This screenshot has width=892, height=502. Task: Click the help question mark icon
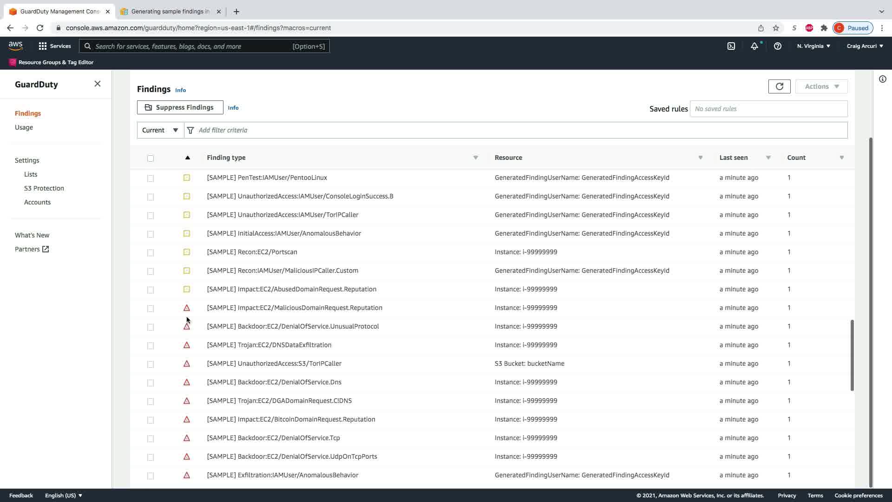[777, 46]
